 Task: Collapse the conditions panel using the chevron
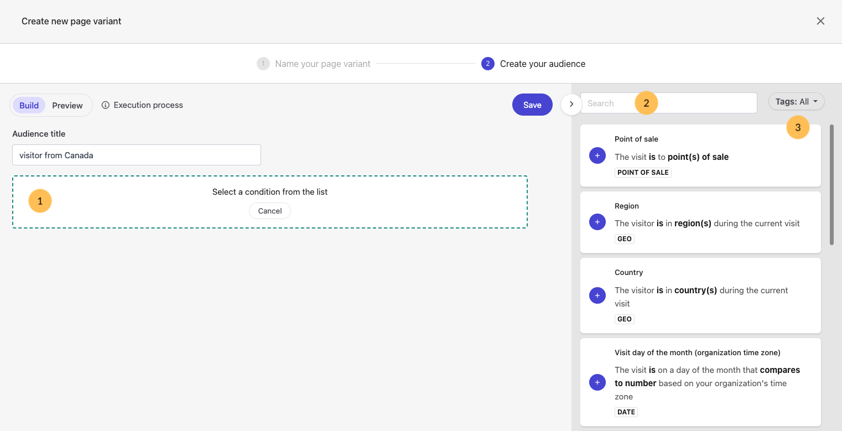[x=570, y=104]
